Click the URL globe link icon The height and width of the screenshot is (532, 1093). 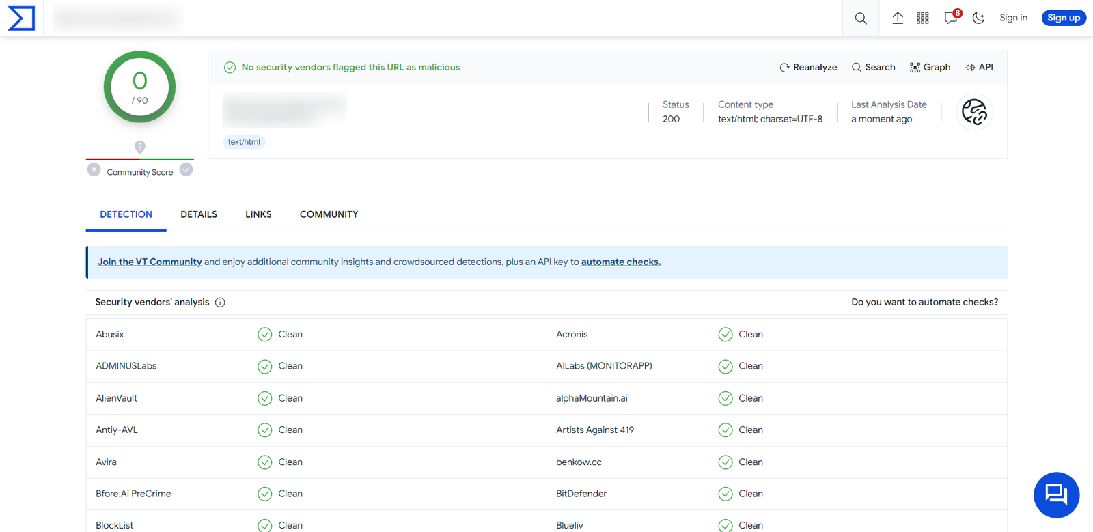point(975,112)
